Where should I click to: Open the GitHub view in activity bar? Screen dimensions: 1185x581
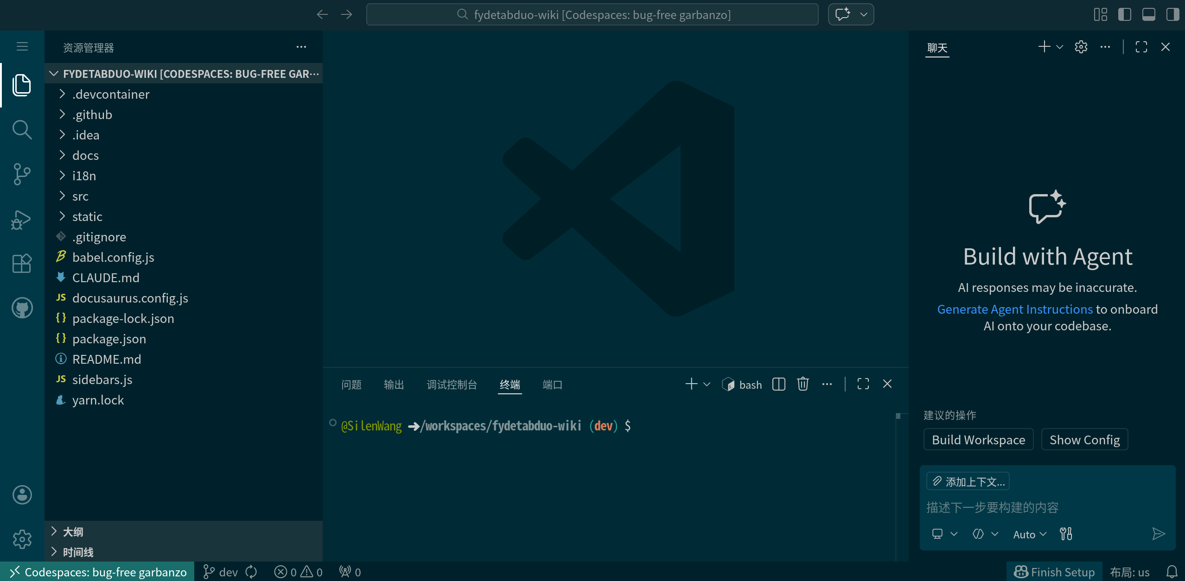pos(21,307)
